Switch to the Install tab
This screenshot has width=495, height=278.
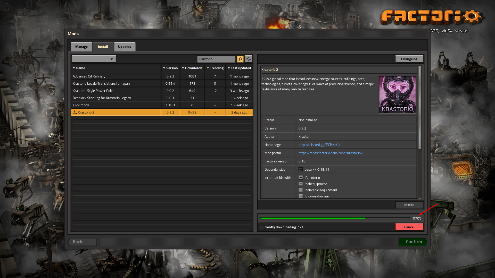tap(103, 47)
